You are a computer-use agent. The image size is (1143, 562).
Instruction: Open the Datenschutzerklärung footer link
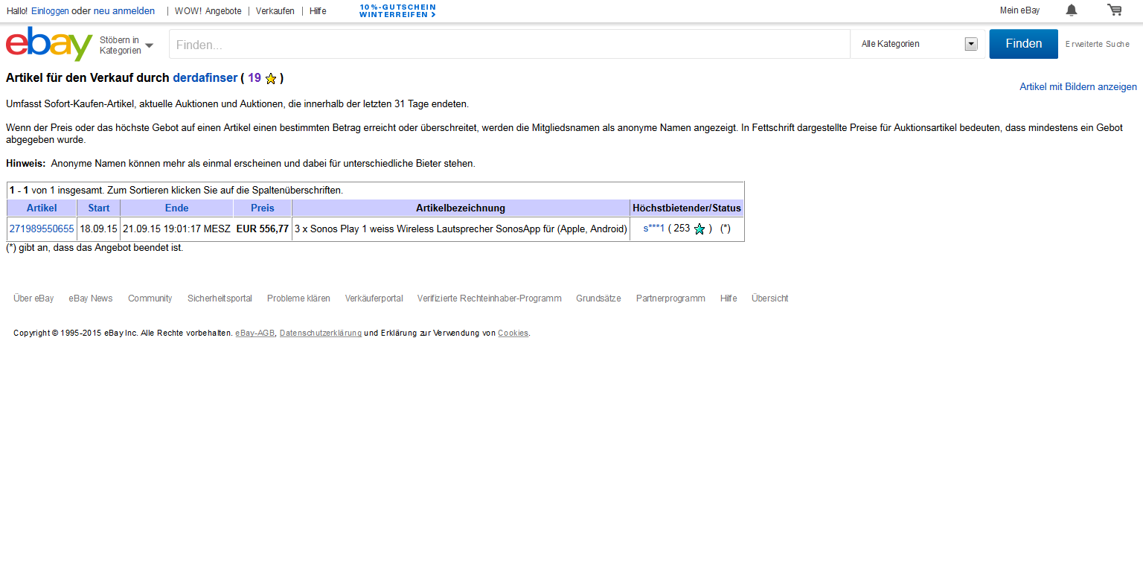click(320, 333)
